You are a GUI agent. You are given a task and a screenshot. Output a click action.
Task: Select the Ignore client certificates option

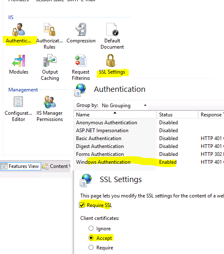pos(91,228)
